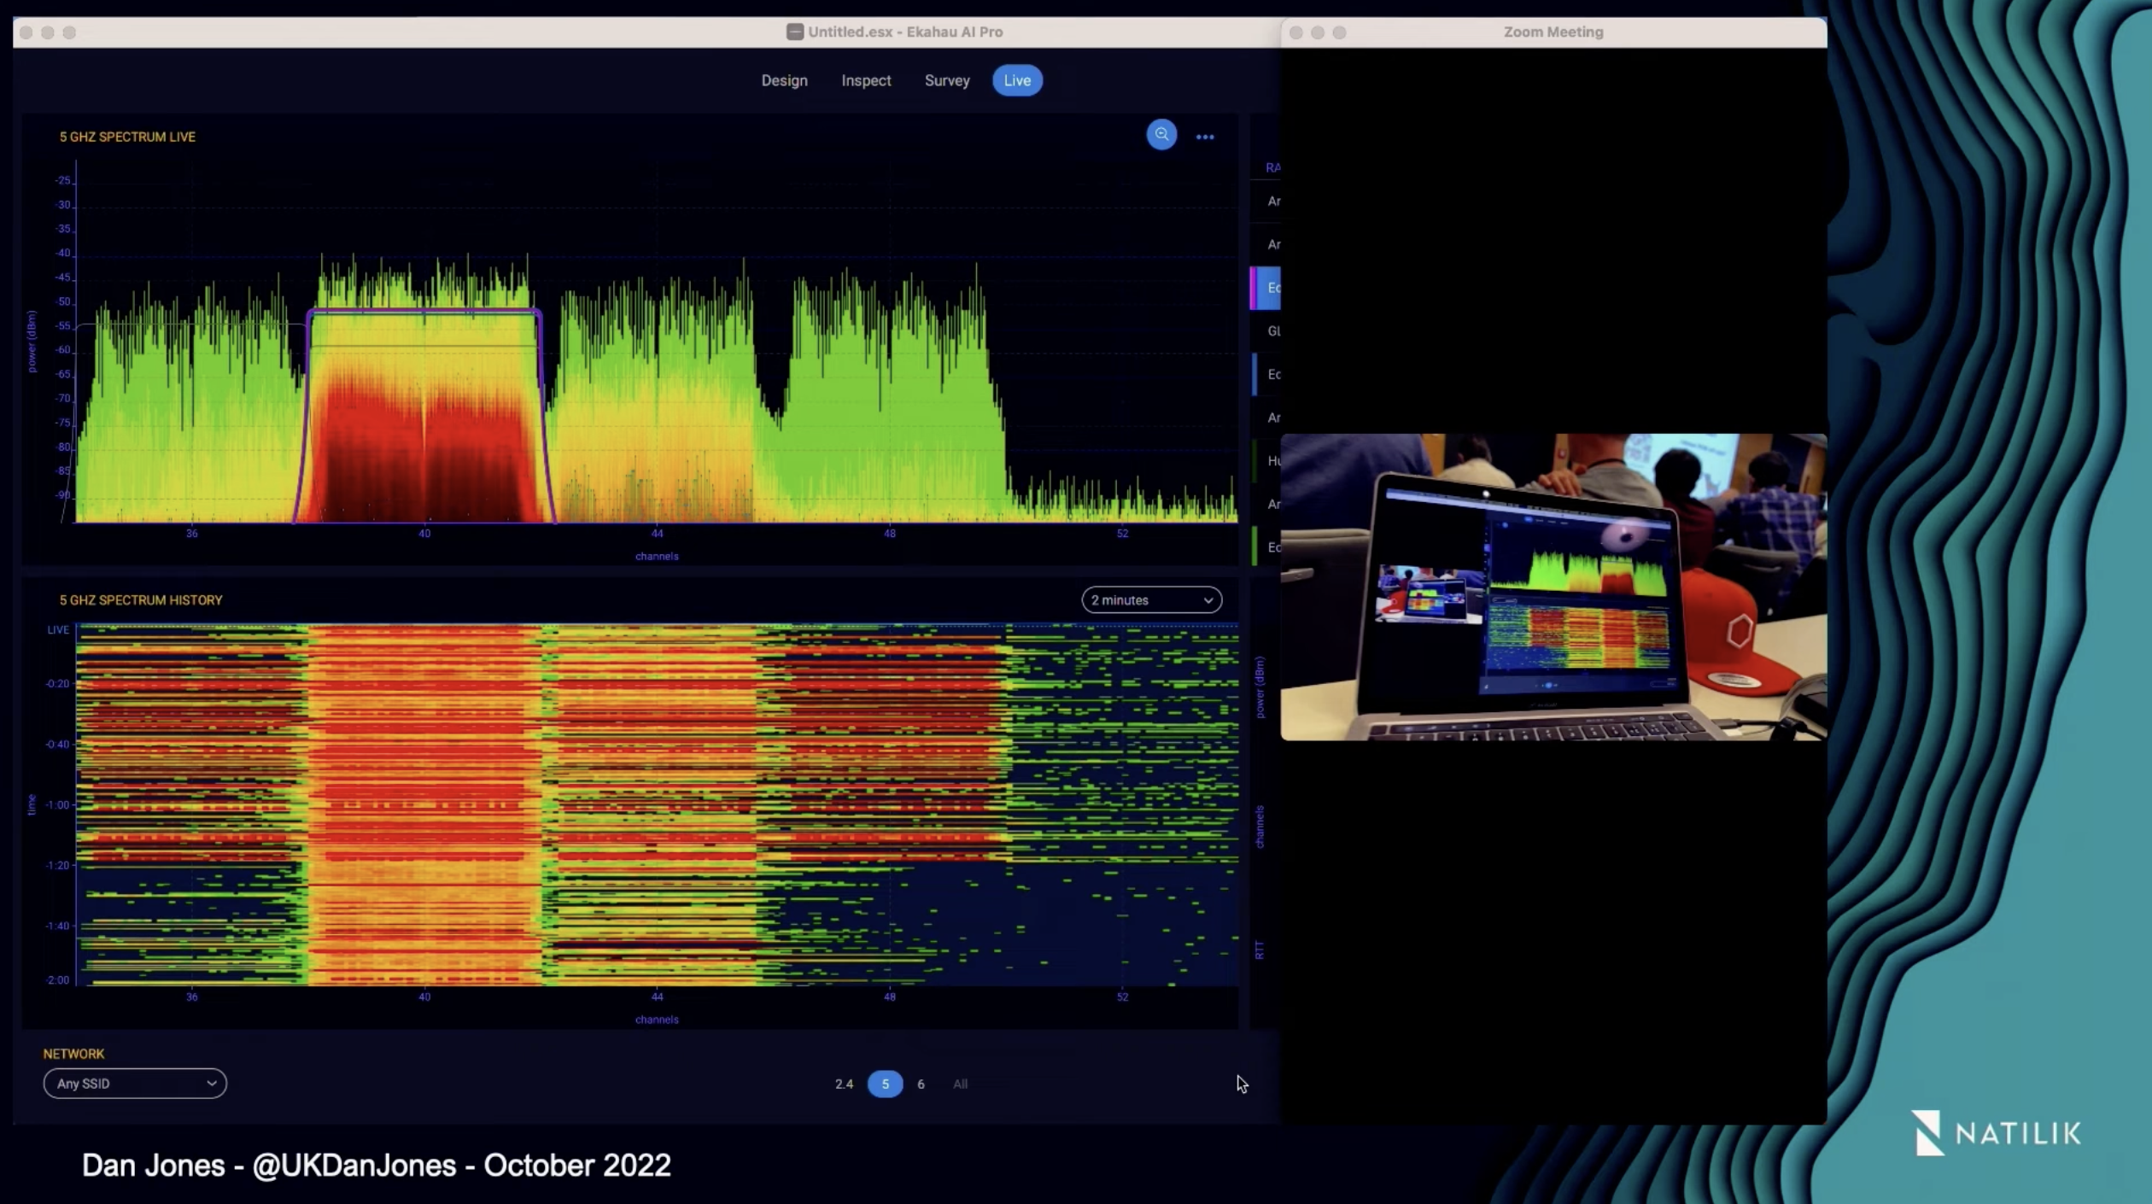Select the highlighted magenta-marked radio row
2152x1204 pixels.
coord(1269,288)
